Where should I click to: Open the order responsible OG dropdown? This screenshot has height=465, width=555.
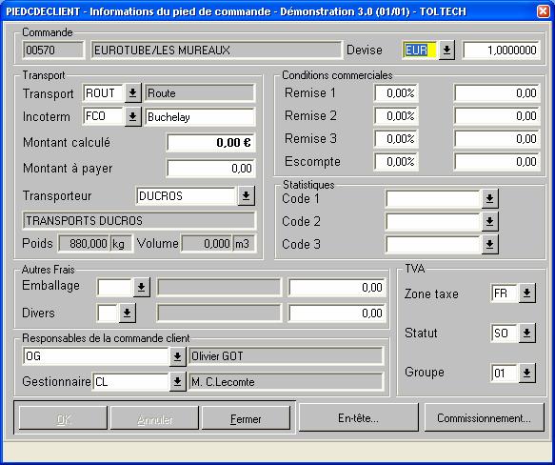(x=177, y=356)
